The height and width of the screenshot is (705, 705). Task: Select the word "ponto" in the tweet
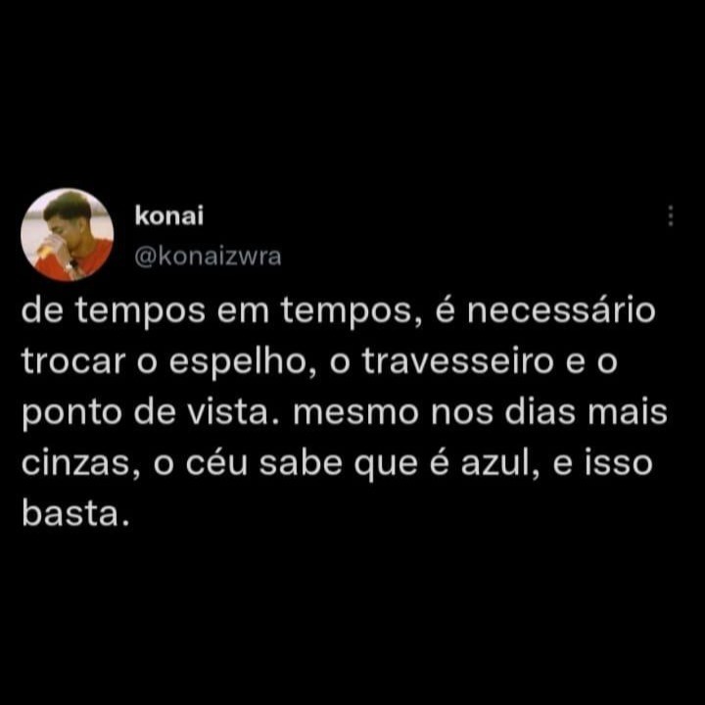click(x=71, y=414)
